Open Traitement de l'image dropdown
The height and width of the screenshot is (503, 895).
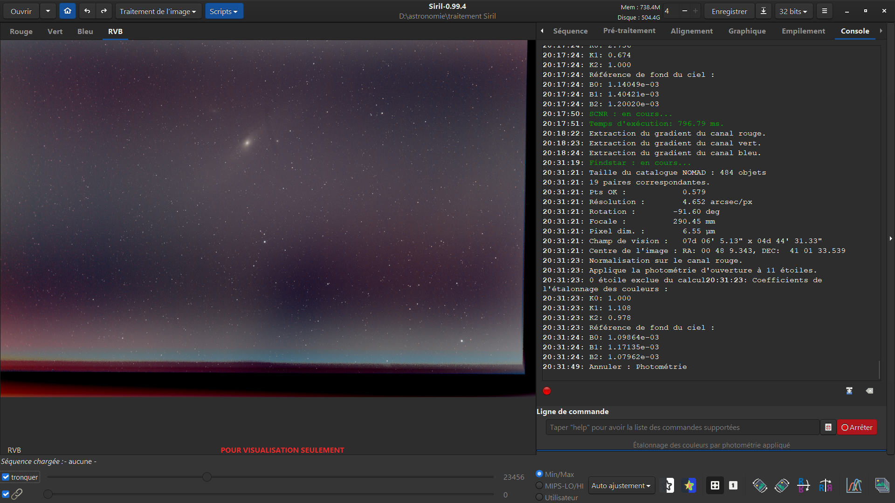point(158,11)
